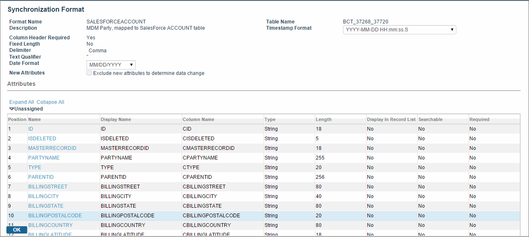This screenshot has height=237, width=529.
Task: Open the BILLINGCITY attribute link
Action: point(43,196)
